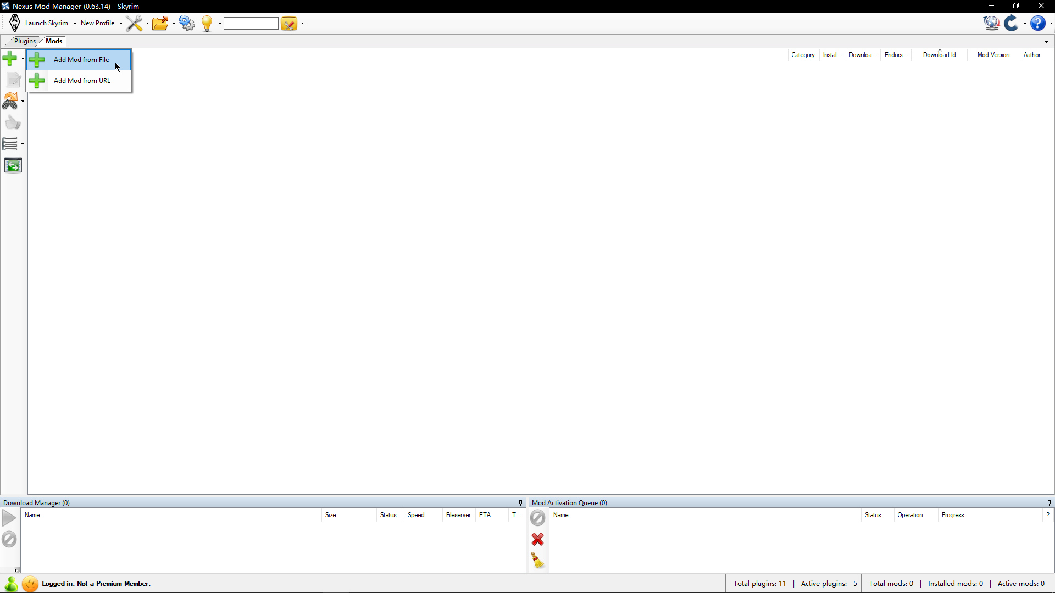1055x593 pixels.
Task: Select Add Mod from File
Action: (x=81, y=60)
